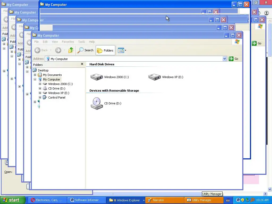Click the yellow security shield tray icon
Image resolution: width=272 pixels, height=204 pixels.
[243, 200]
